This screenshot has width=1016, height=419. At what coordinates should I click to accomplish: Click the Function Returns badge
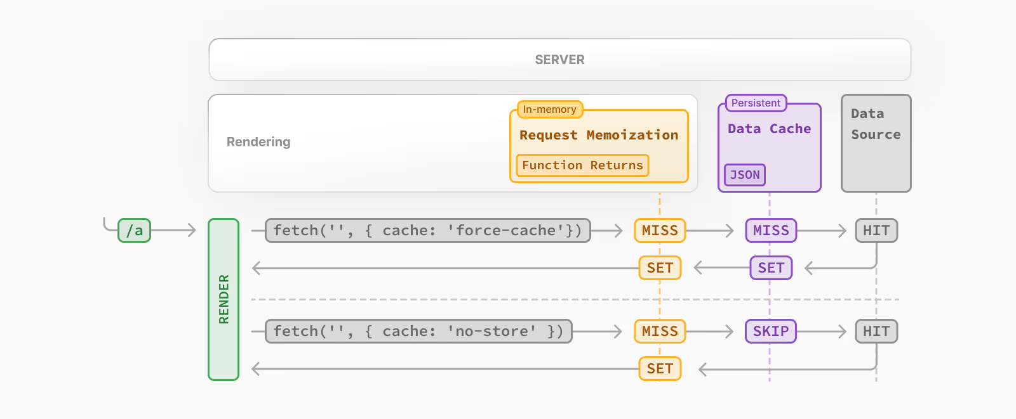click(x=582, y=165)
